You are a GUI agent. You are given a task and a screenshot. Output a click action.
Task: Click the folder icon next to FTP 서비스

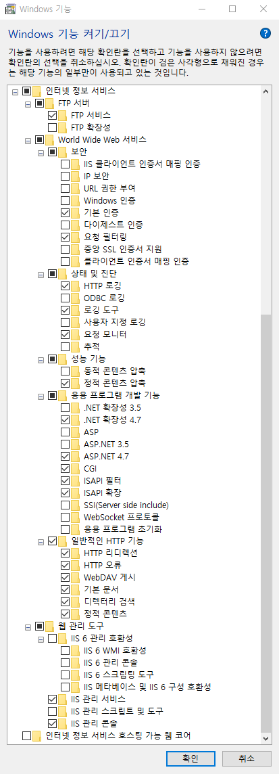(62, 115)
